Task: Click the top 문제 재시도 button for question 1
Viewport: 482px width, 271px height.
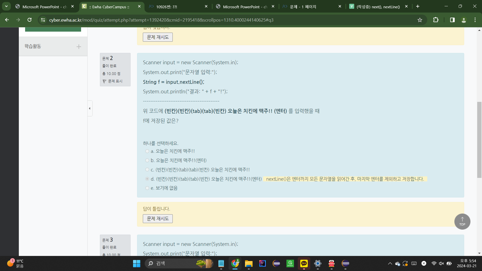Action: (158, 37)
